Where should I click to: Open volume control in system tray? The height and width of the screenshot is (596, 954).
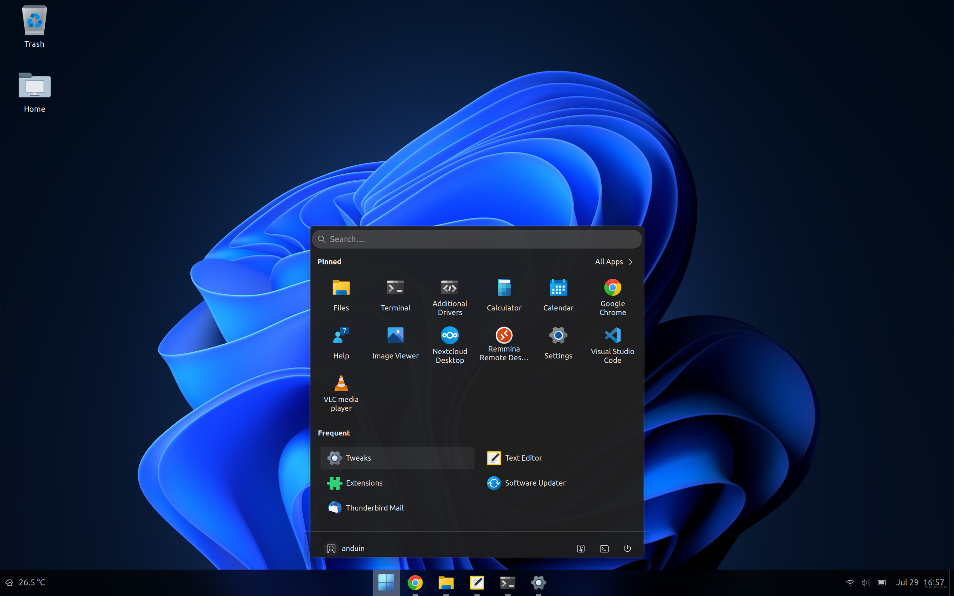click(x=865, y=582)
